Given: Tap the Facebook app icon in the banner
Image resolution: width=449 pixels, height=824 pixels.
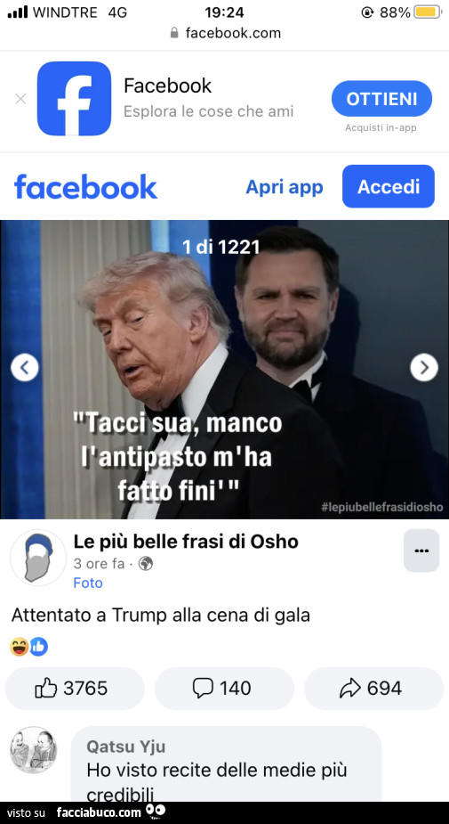Looking at the screenshot, I should [74, 99].
